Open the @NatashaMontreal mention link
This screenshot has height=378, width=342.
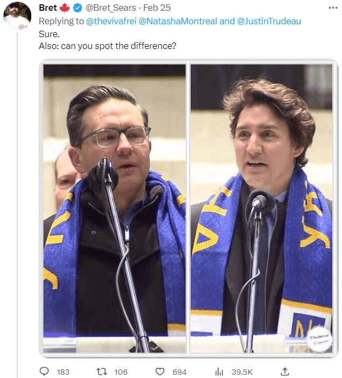coord(178,21)
